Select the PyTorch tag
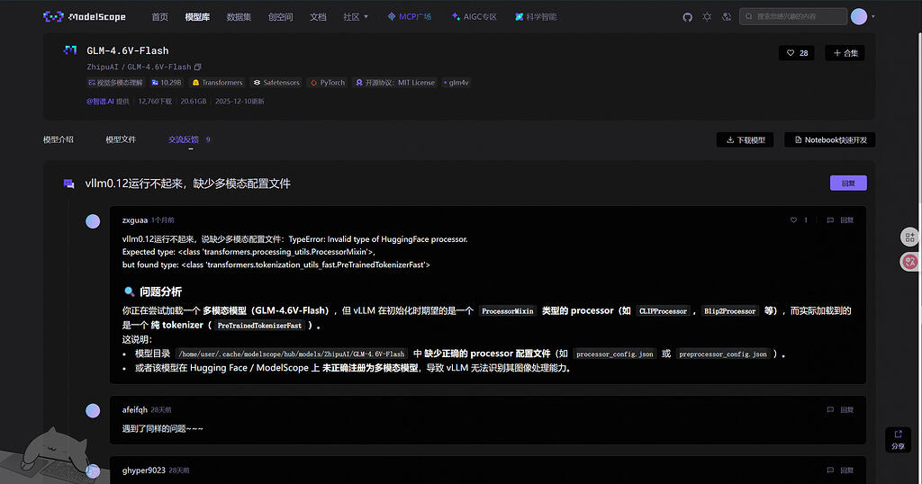 coord(328,83)
